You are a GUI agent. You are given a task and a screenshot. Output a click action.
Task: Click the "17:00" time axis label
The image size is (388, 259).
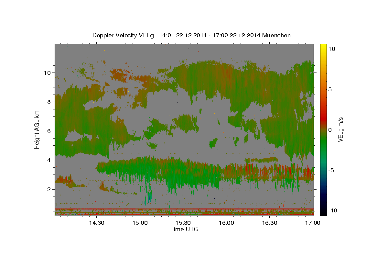[313, 223]
